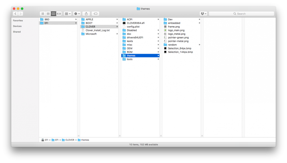Viewport: 287px width, 163px height.
Task: Select Devices in the sidebar
Action: pos(17,26)
